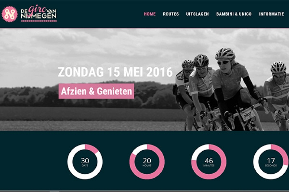289x192 pixels.
Task: Click the ZONDAG 15 MEI 2016 headline
Action: 115,72
